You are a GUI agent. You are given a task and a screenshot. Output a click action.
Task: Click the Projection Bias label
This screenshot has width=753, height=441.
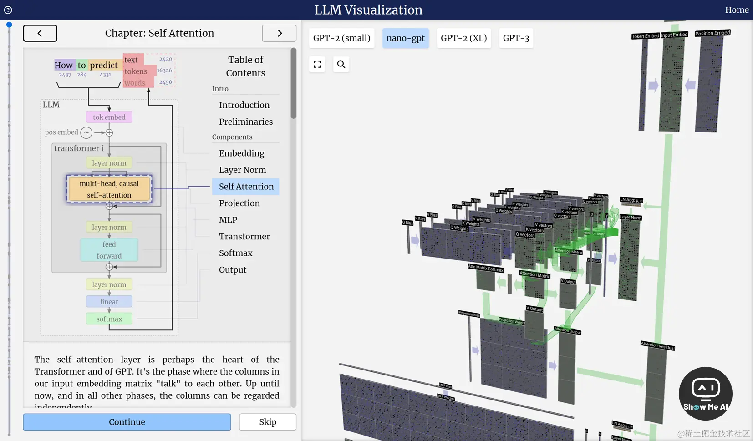tap(469, 314)
